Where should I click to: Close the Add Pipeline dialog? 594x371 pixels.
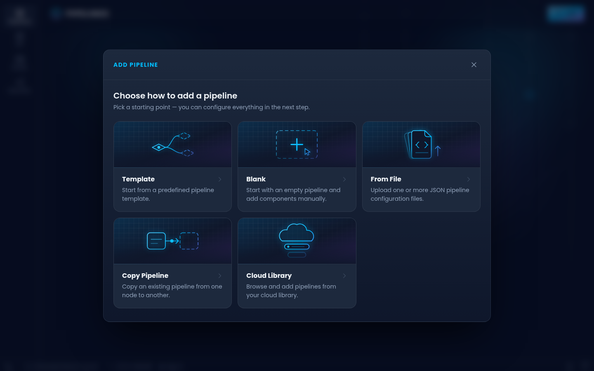click(x=474, y=65)
